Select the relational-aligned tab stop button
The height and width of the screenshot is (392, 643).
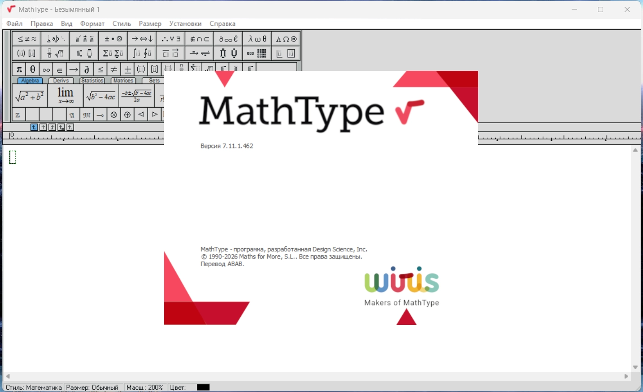[x=61, y=127]
